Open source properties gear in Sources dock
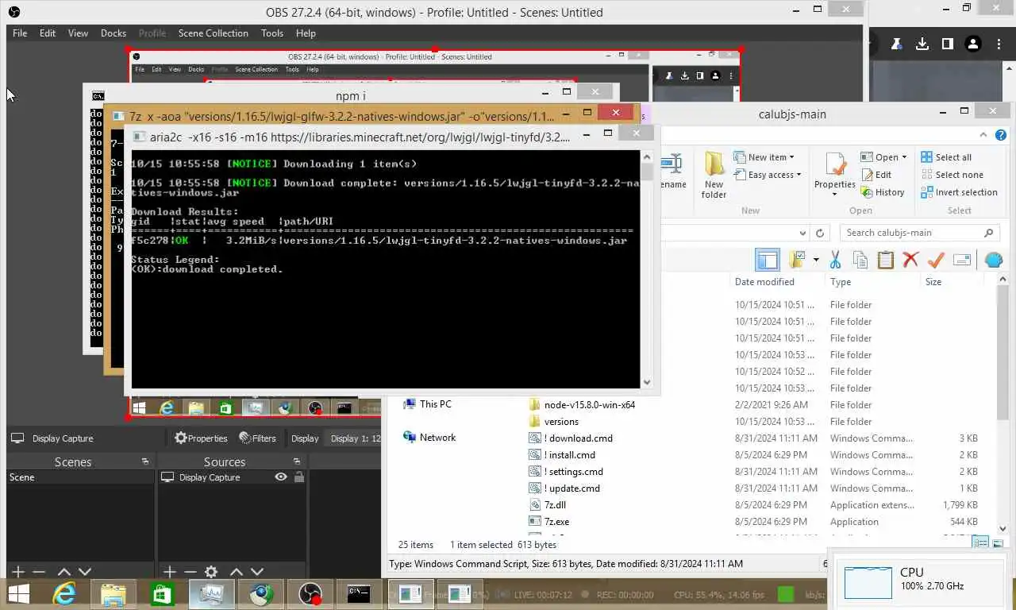 click(211, 572)
